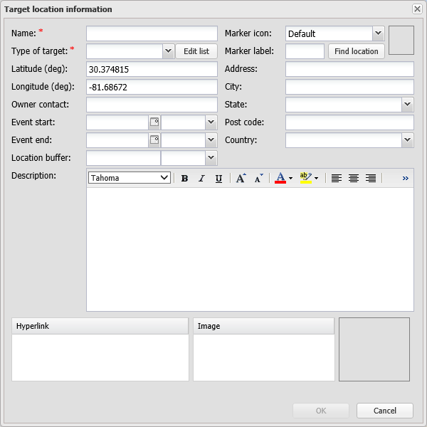Open the Marker icon Default dropdown
The height and width of the screenshot is (427, 427).
click(x=378, y=33)
